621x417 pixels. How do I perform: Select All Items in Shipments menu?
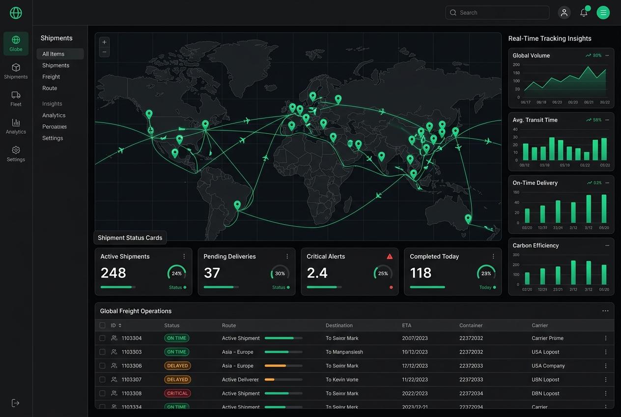tap(60, 54)
